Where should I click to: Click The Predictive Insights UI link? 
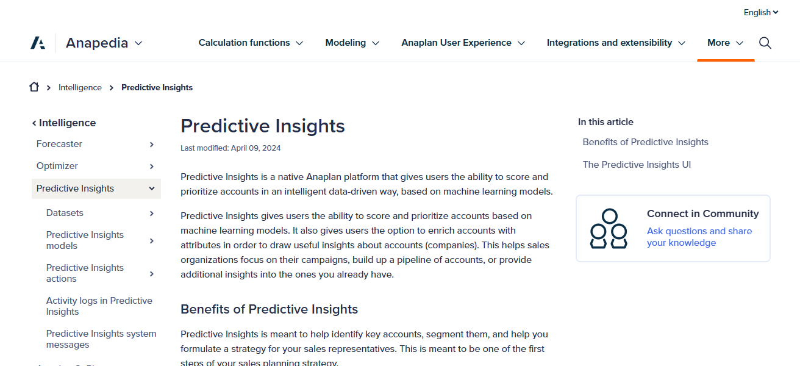coord(637,164)
